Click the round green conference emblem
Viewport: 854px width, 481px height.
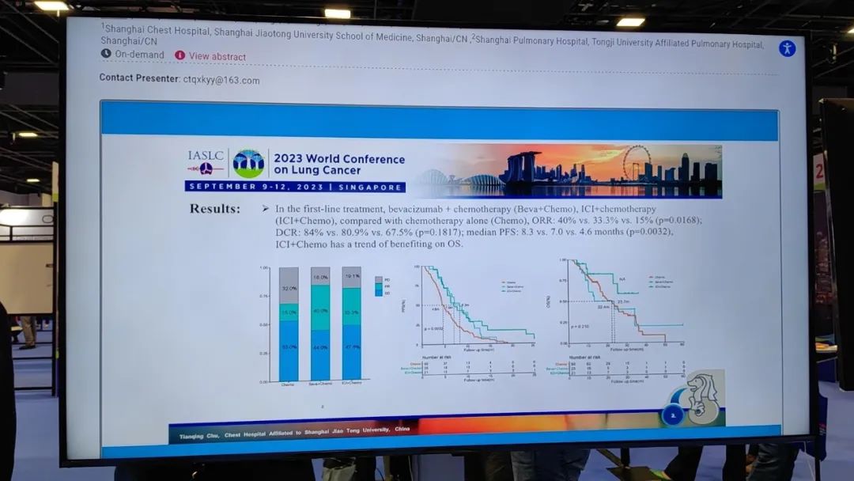pyautogui.click(x=248, y=164)
